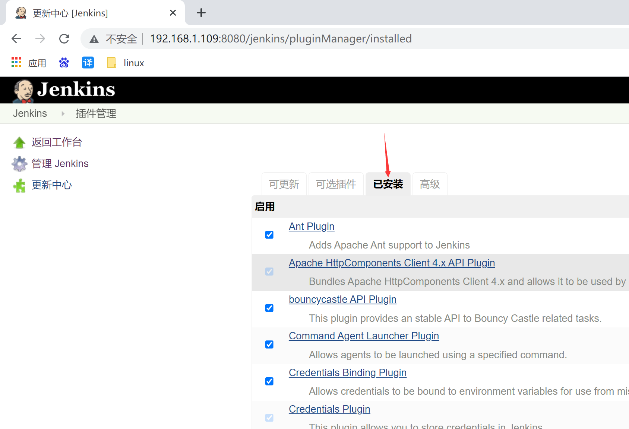Screen dimensions: 629x429
Task: Toggle Credentials Binding Plugin checkbox
Action: pyautogui.click(x=269, y=381)
